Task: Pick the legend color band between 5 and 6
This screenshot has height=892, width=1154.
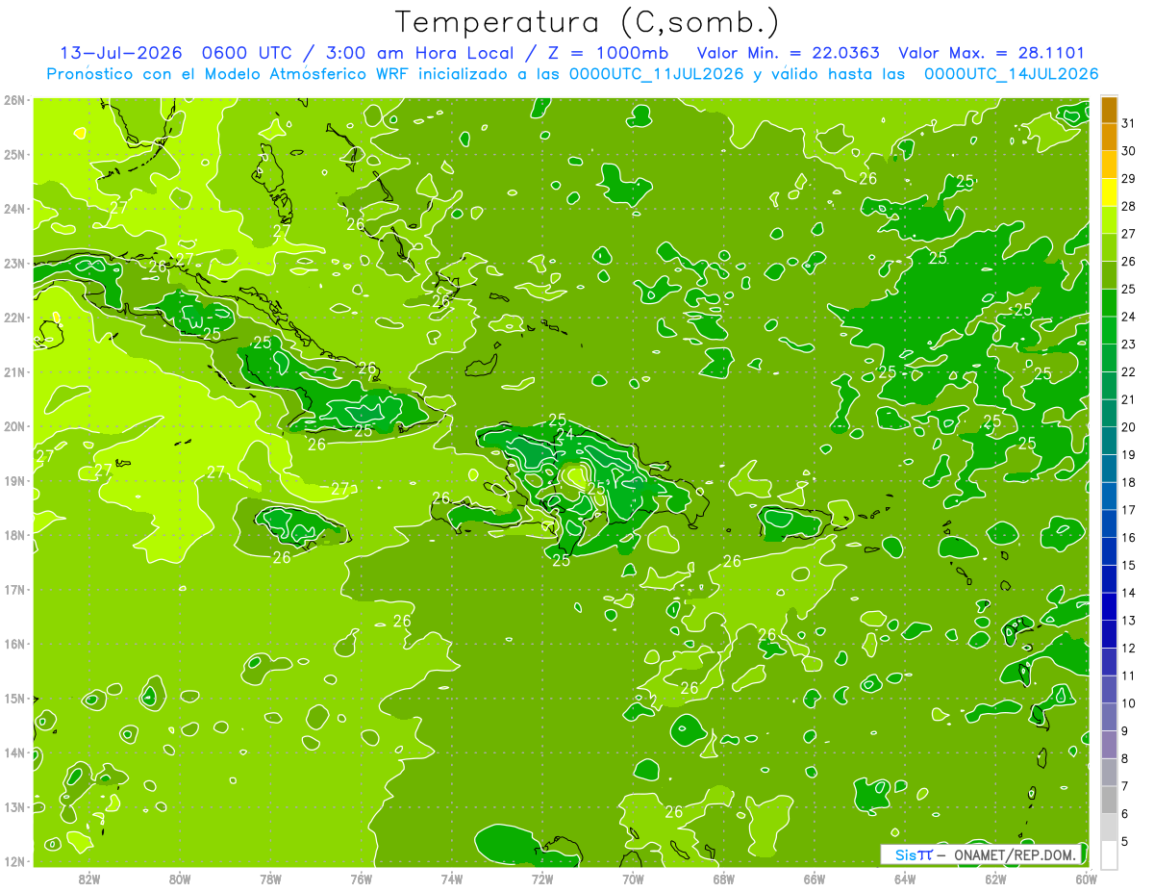Action: 1109,828
